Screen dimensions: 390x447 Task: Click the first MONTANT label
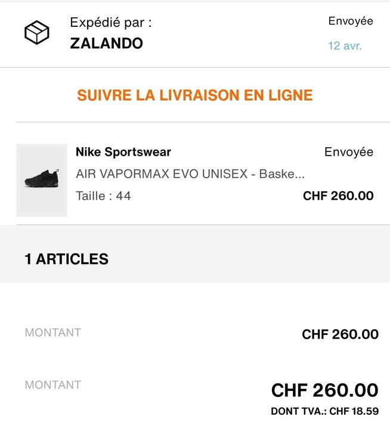coord(52,333)
